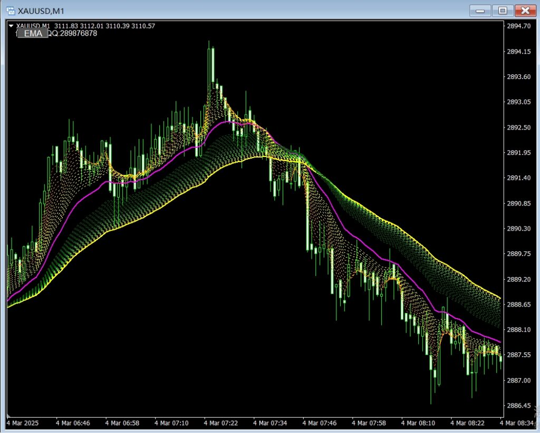Image resolution: width=540 pixels, height=433 pixels.
Task: Click price level 2889.75 on scale
Action: pos(519,254)
